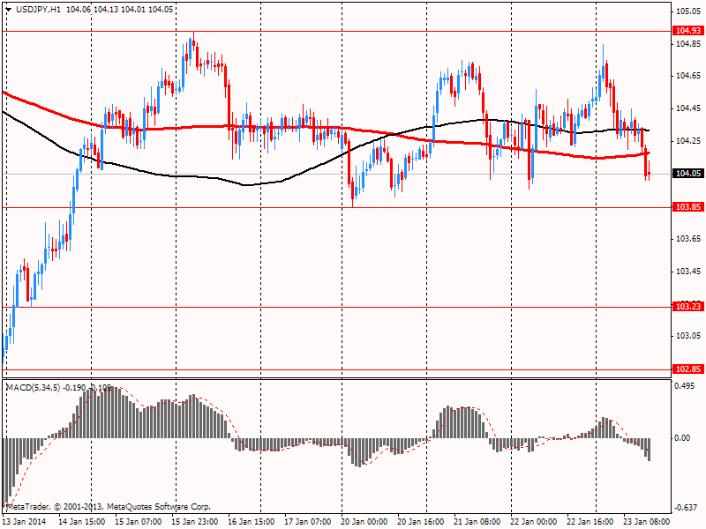Click the 21 Jan 08:00 time label
Image resolution: width=706 pixels, height=529 pixels.
click(x=477, y=522)
